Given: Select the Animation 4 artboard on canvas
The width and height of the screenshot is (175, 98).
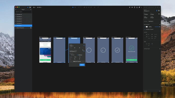Looking at the screenshot, I should click(103, 50).
